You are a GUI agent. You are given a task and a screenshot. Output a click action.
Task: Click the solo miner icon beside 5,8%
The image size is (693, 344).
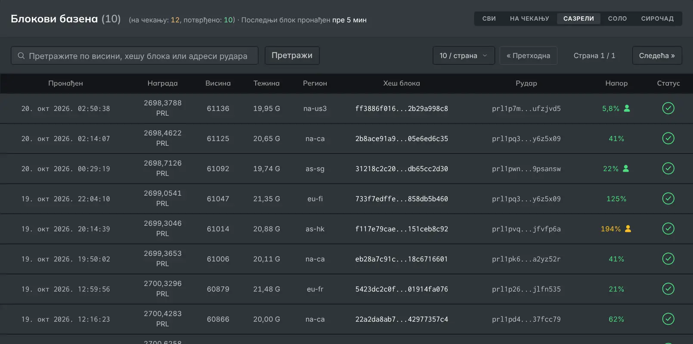[x=627, y=108]
